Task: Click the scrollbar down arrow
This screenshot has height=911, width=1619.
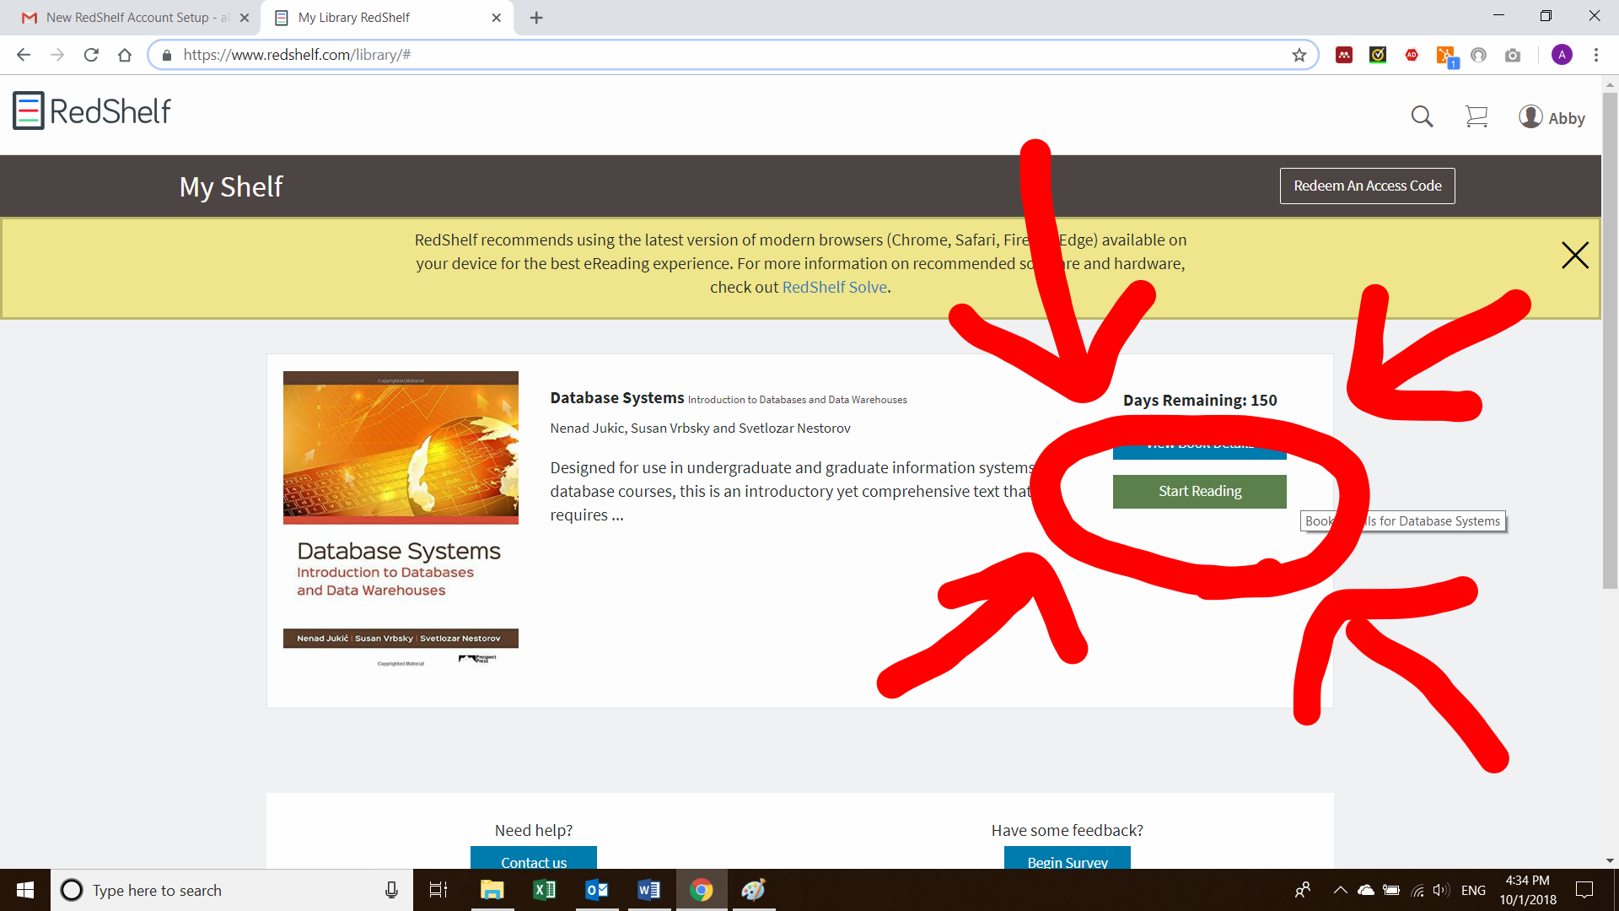Action: [x=1610, y=861]
